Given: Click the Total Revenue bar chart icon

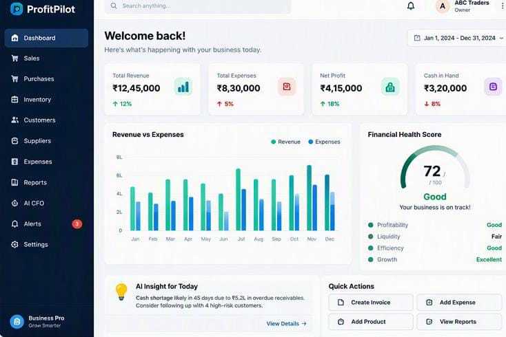Looking at the screenshot, I should [x=183, y=87].
